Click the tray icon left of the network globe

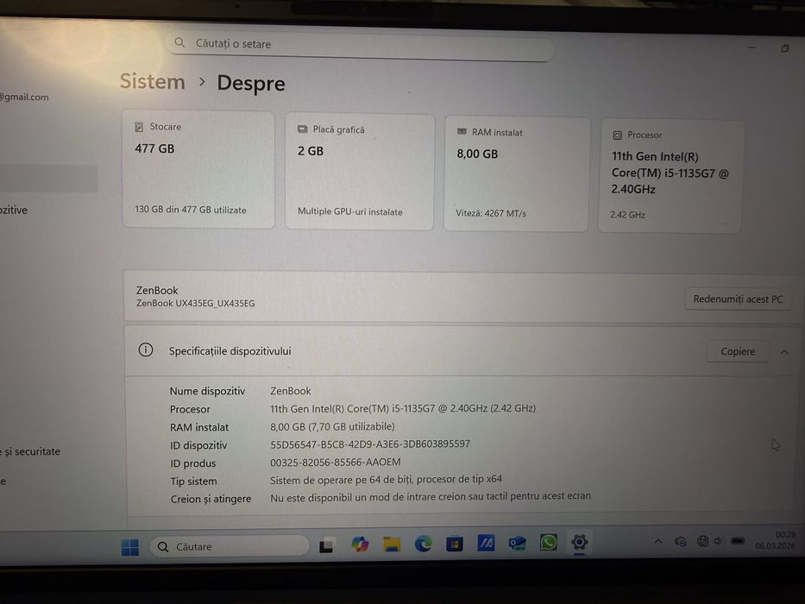pyautogui.click(x=680, y=541)
